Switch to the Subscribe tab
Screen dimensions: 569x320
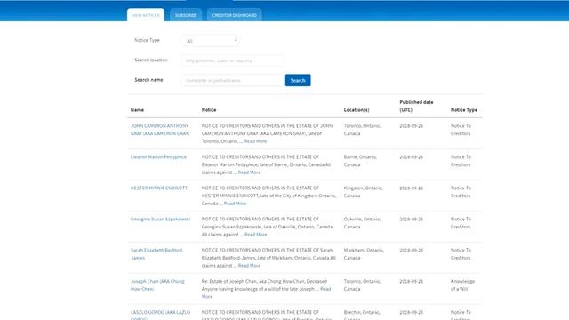click(x=186, y=15)
